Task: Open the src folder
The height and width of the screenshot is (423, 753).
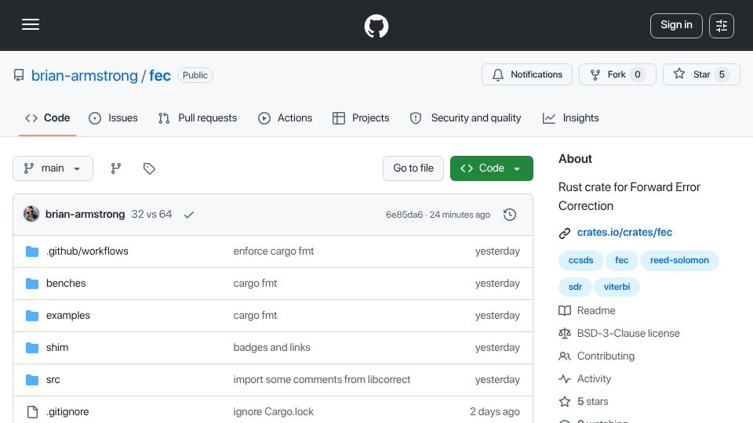Action: click(53, 379)
